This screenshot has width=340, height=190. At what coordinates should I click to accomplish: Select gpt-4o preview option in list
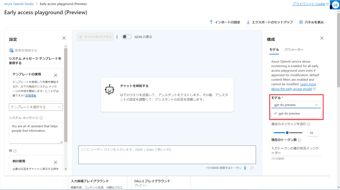(296, 113)
